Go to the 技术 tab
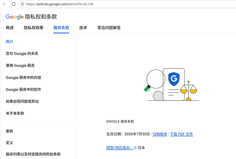This screenshot has width=236, height=159. (x=83, y=28)
